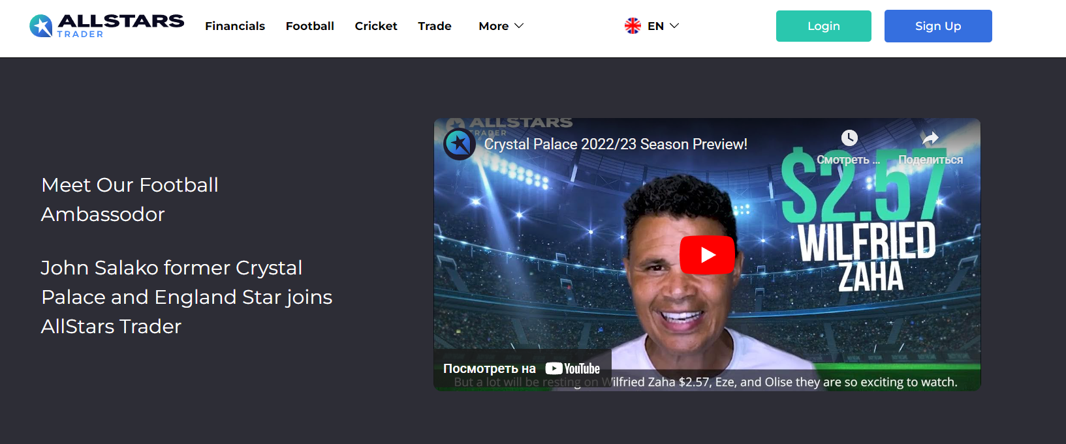Open the video title Crystal Palace 2022/23 Season Preview
The image size is (1066, 444).
point(616,144)
